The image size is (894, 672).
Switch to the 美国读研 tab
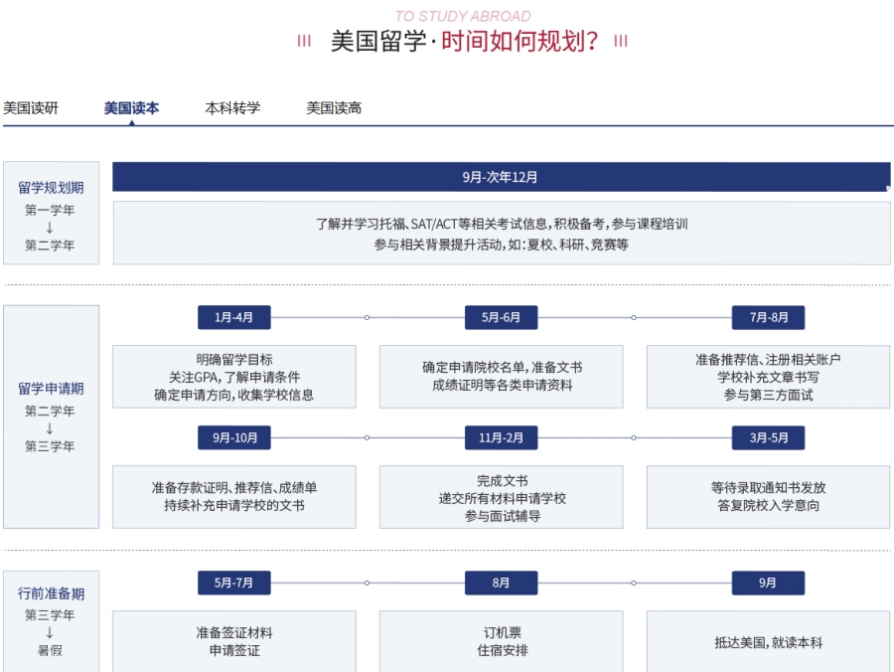coord(31,108)
